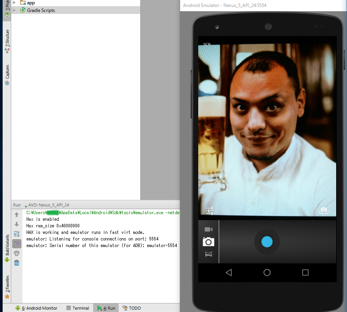
Task: Toggle soft-wrap icon in Run console
Action: click(17, 234)
